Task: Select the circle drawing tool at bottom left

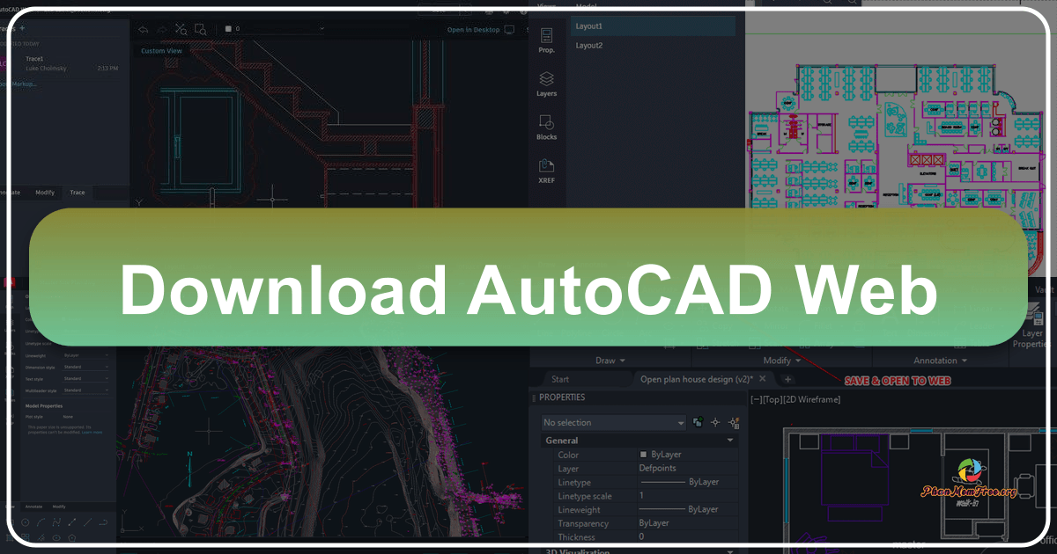Action: 26,522
